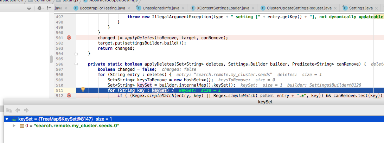Click the class icon on ClusterUpdateSettingsRequest.java tab
The image size is (384, 143).
(263, 8)
